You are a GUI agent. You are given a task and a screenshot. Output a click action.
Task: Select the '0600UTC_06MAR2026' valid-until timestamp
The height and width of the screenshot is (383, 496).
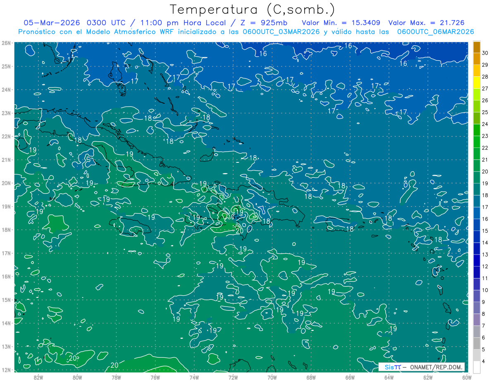[435, 32]
